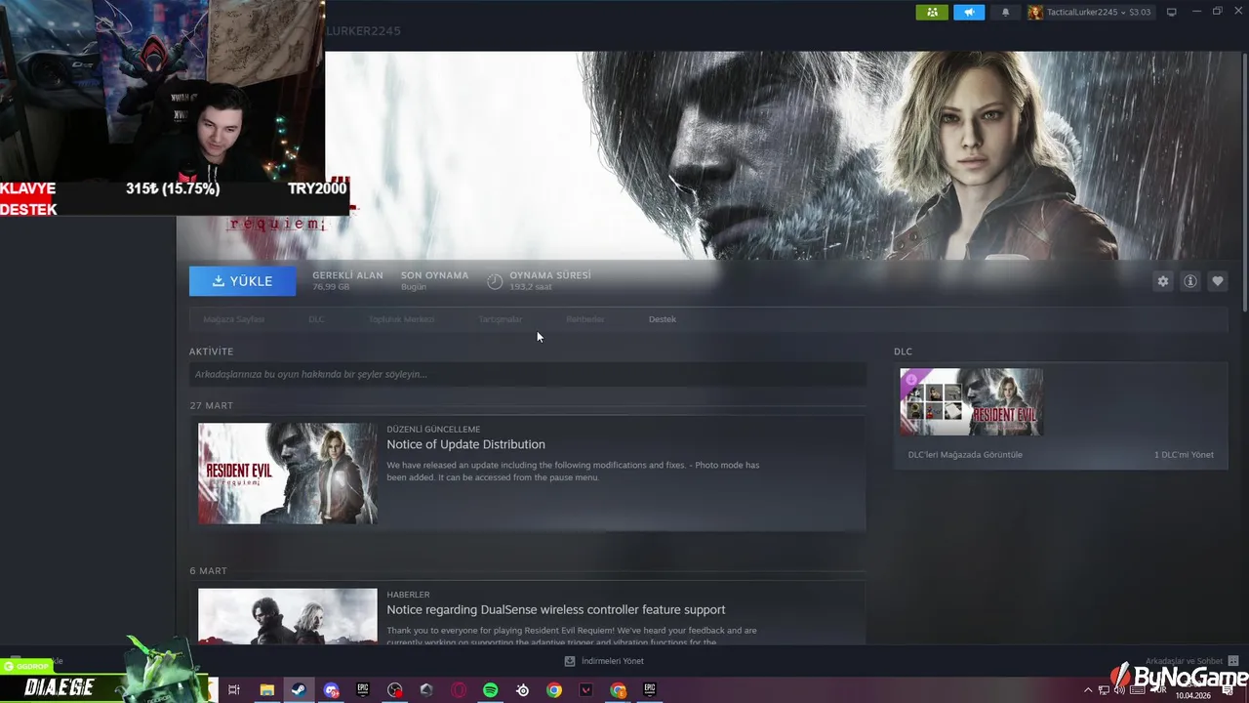Open File Explorer from the taskbar
The height and width of the screenshot is (703, 1249).
[266, 690]
